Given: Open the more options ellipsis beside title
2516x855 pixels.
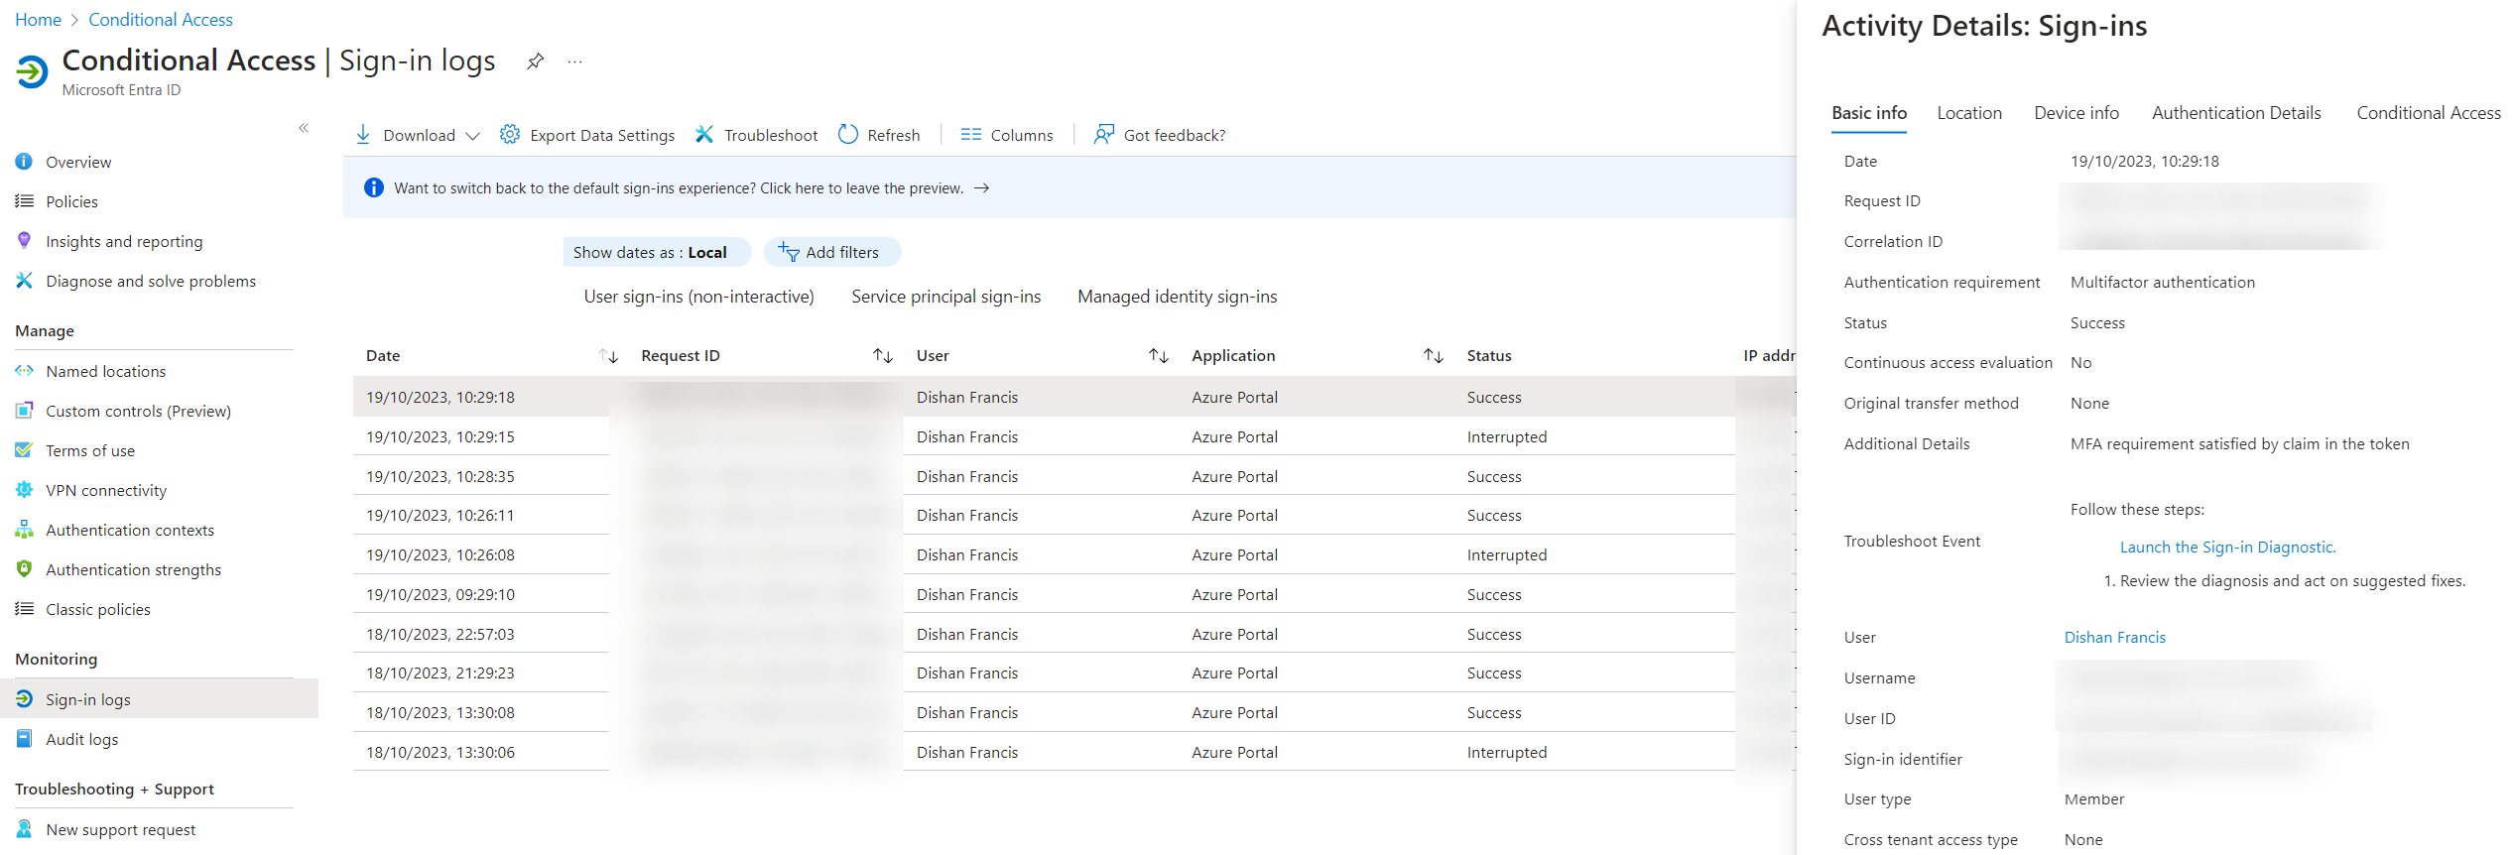Looking at the screenshot, I should (x=574, y=61).
